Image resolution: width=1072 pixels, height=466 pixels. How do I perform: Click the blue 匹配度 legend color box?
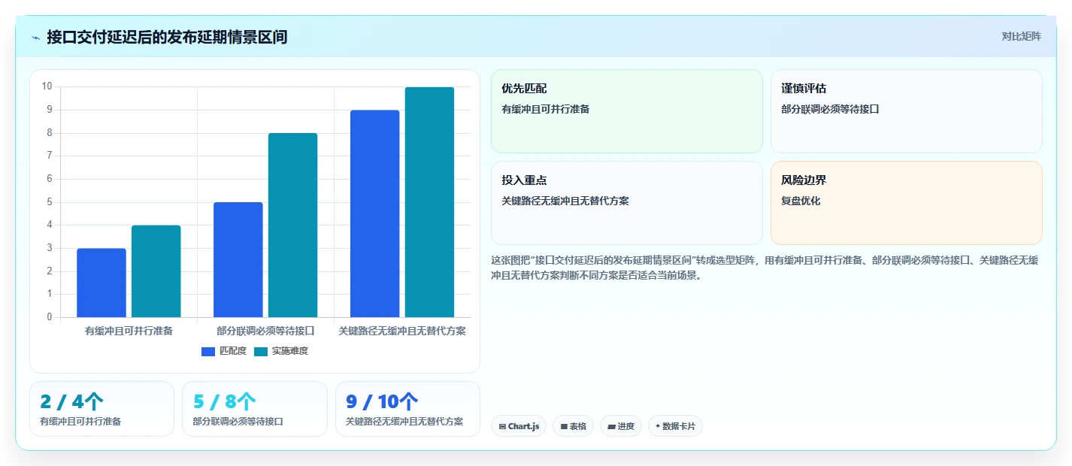(x=208, y=352)
